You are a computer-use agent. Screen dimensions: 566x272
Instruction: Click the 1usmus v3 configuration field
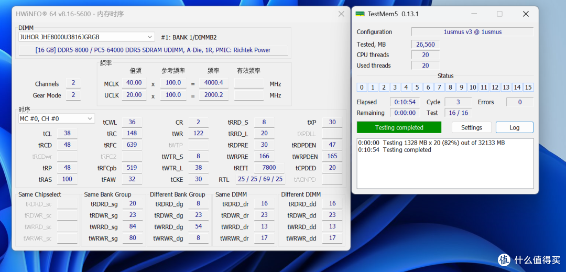click(x=473, y=32)
